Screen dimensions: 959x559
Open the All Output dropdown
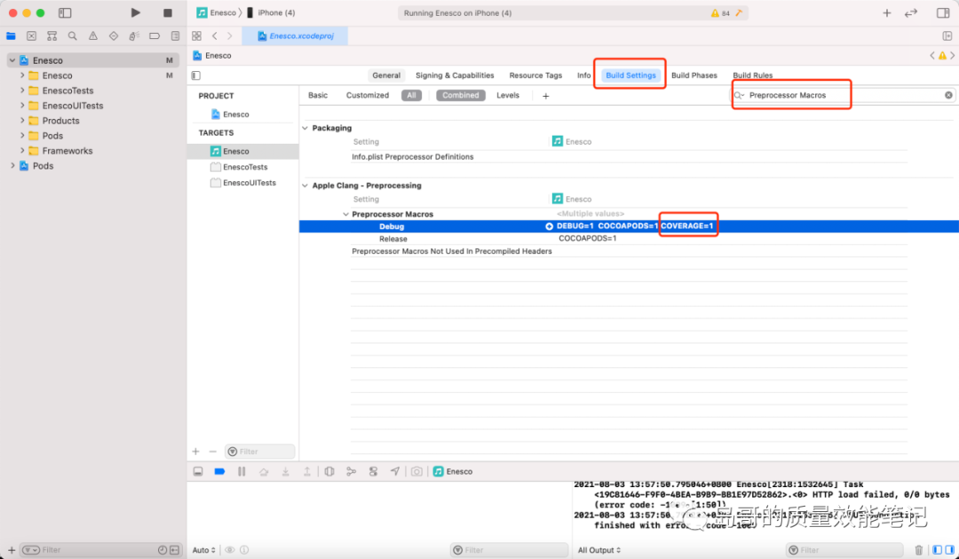[599, 550]
